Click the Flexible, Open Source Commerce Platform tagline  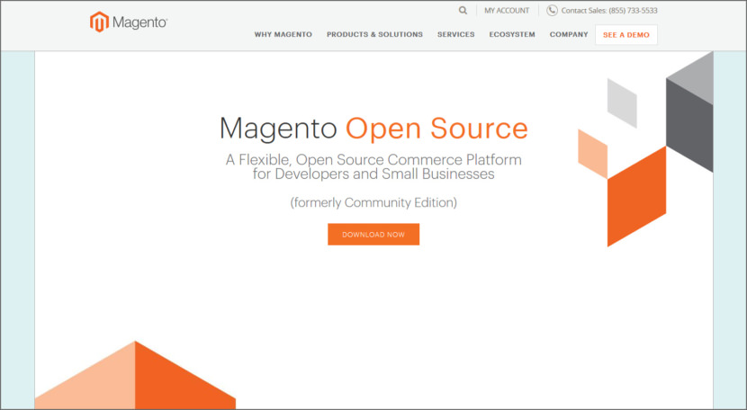pos(373,166)
